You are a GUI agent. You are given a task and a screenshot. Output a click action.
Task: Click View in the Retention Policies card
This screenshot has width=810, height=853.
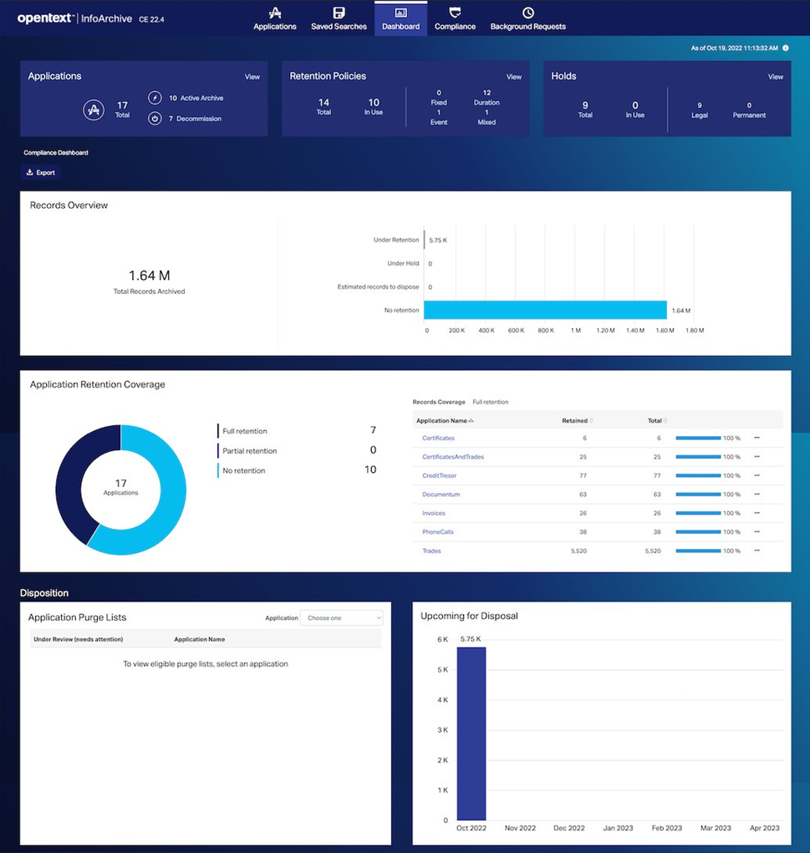(514, 77)
